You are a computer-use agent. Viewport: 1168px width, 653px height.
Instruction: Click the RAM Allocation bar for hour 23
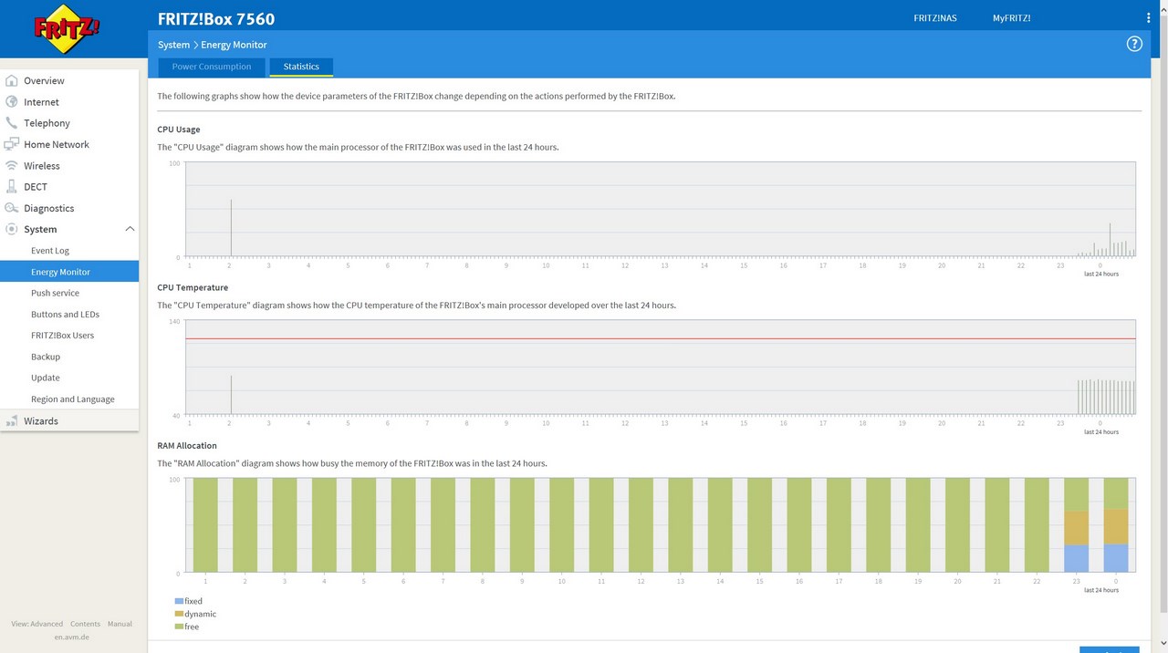(1077, 524)
